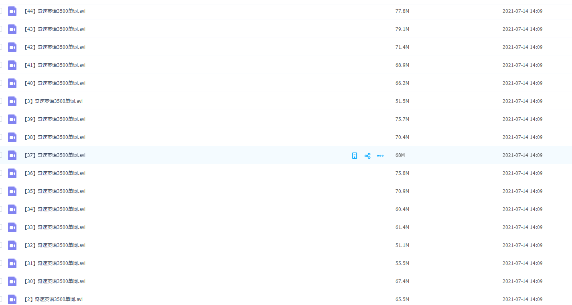
Task: Select the video icon beside file 【40】
Action: tap(12, 83)
